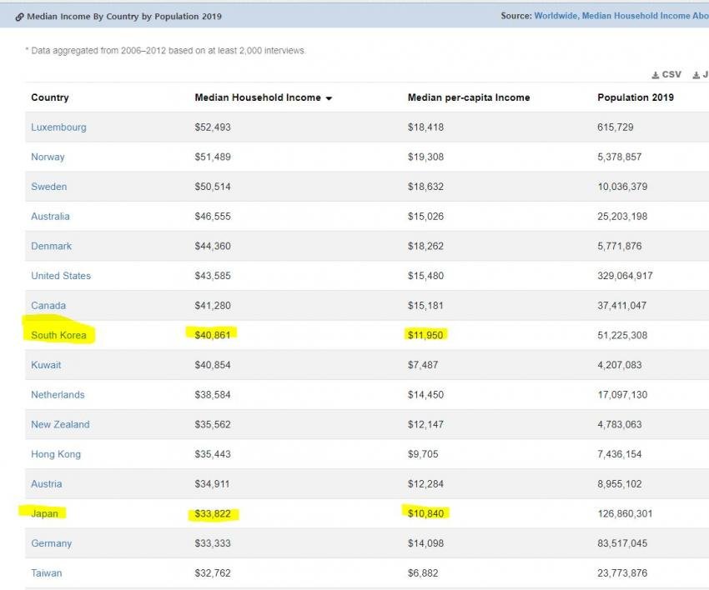Image resolution: width=709 pixels, height=590 pixels.
Task: Click the highlighted Japan link
Action: (44, 513)
